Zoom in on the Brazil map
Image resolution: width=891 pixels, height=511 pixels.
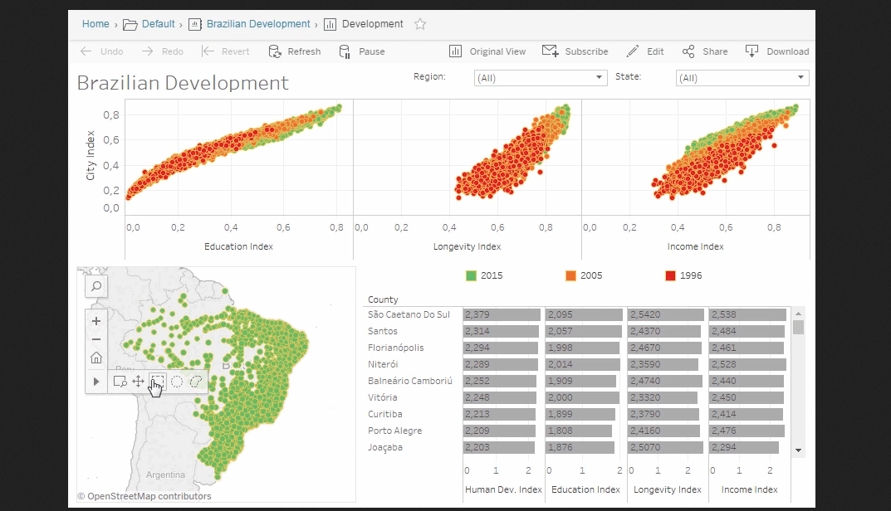(96, 321)
